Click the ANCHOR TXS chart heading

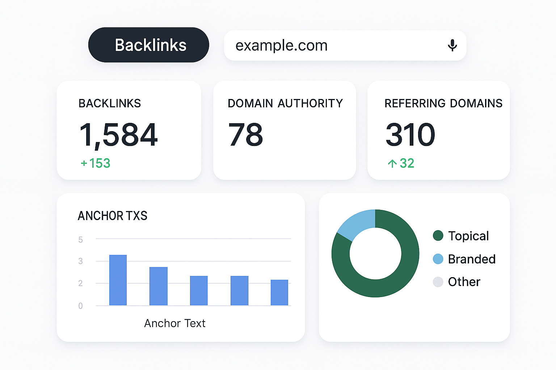coord(113,216)
